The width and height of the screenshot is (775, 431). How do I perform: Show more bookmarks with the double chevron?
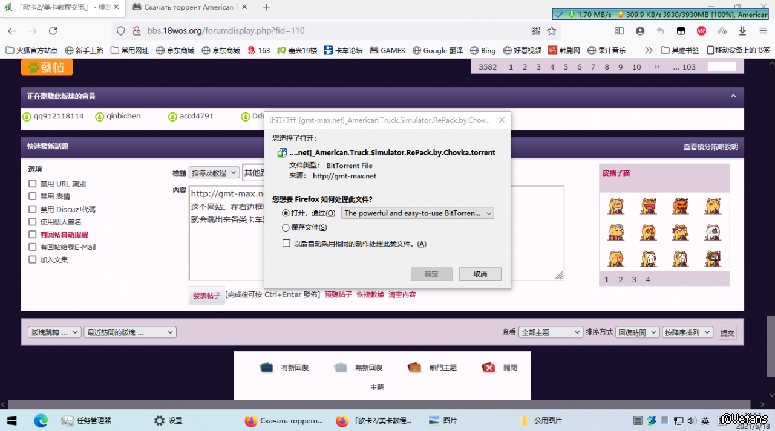click(649, 50)
